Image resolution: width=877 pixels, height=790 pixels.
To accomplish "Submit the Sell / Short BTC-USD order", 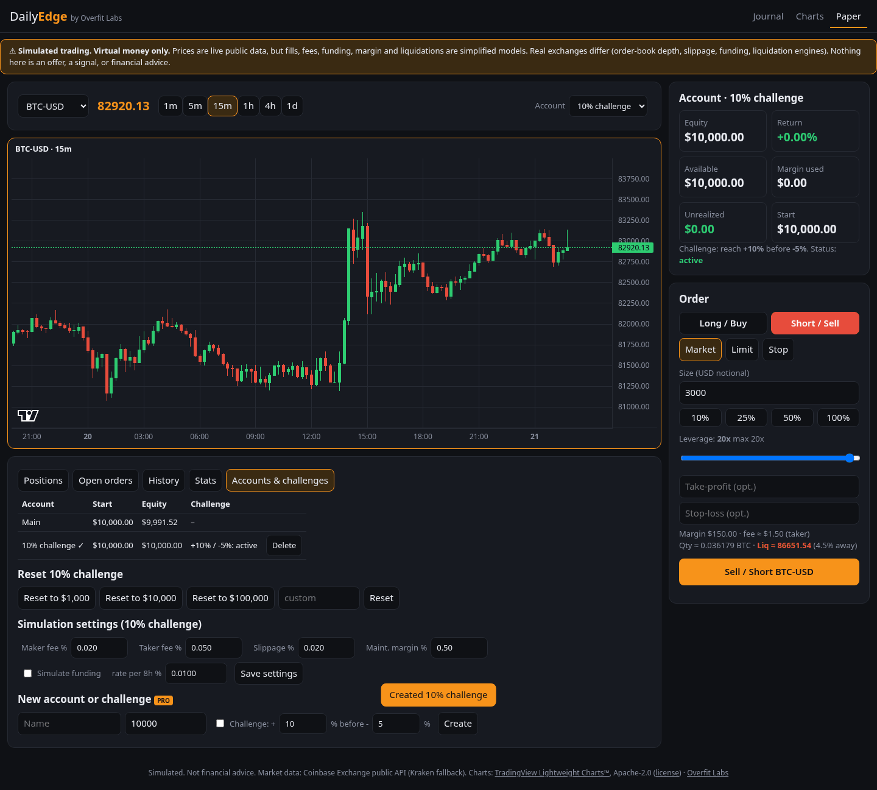I will (769, 572).
